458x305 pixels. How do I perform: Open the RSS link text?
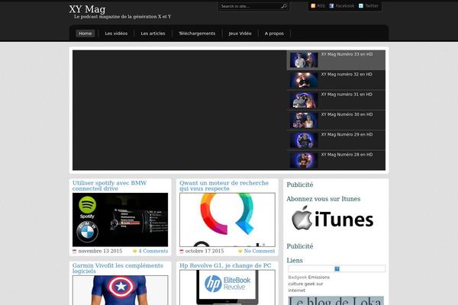(321, 6)
